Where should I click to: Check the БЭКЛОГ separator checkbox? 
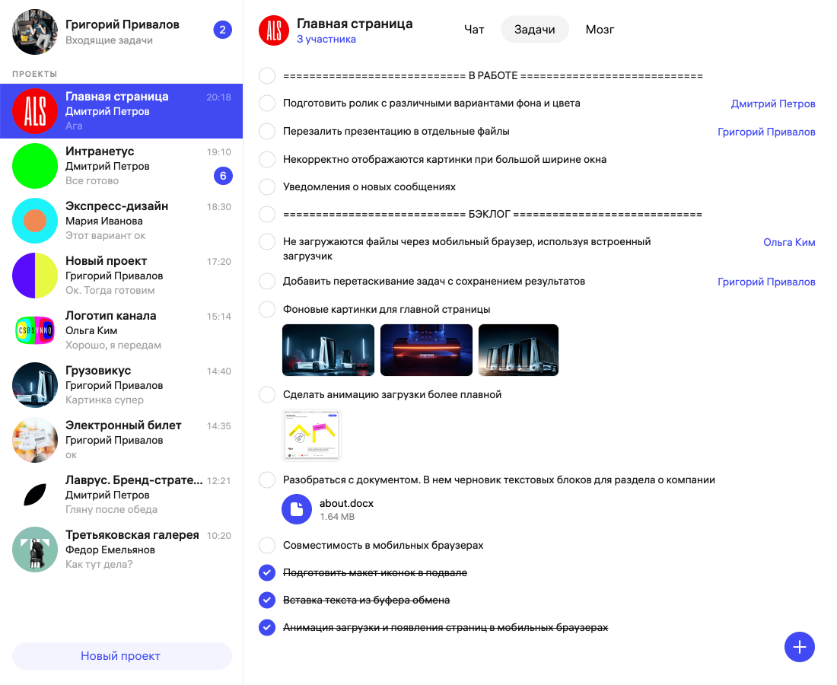click(x=267, y=214)
